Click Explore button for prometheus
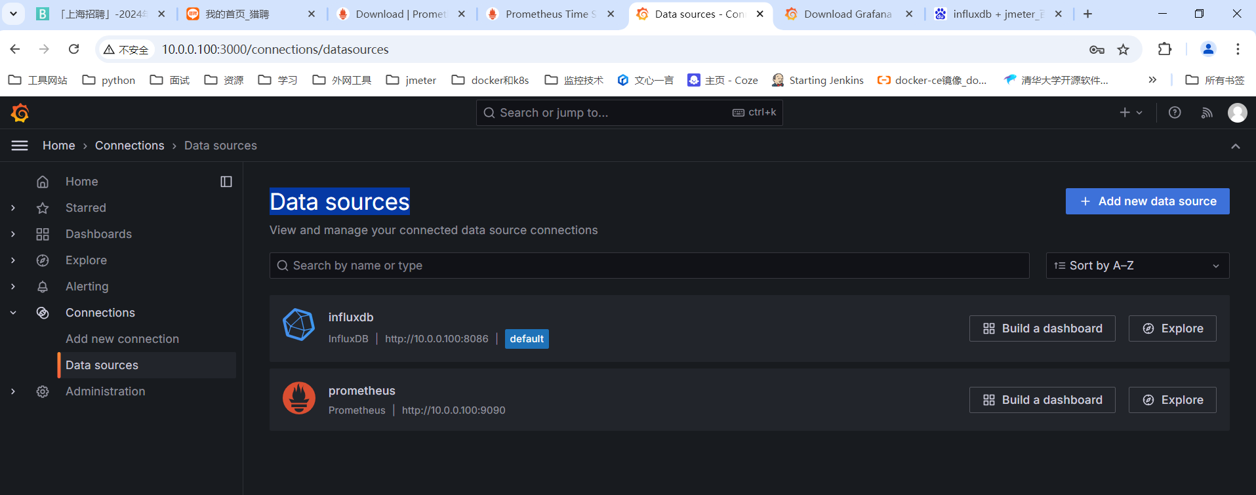 click(1172, 400)
